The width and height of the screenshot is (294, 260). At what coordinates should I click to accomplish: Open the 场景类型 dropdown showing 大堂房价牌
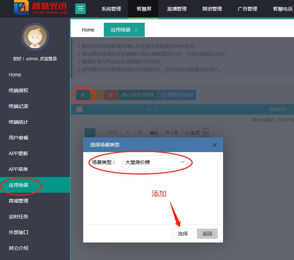155,162
